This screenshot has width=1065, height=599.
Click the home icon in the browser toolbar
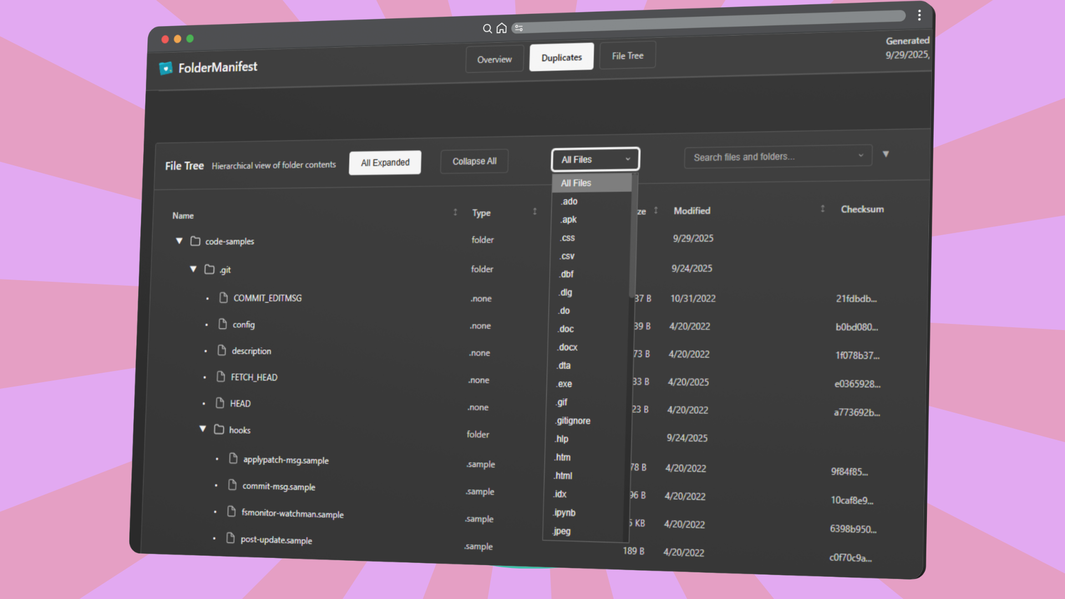[502, 28]
